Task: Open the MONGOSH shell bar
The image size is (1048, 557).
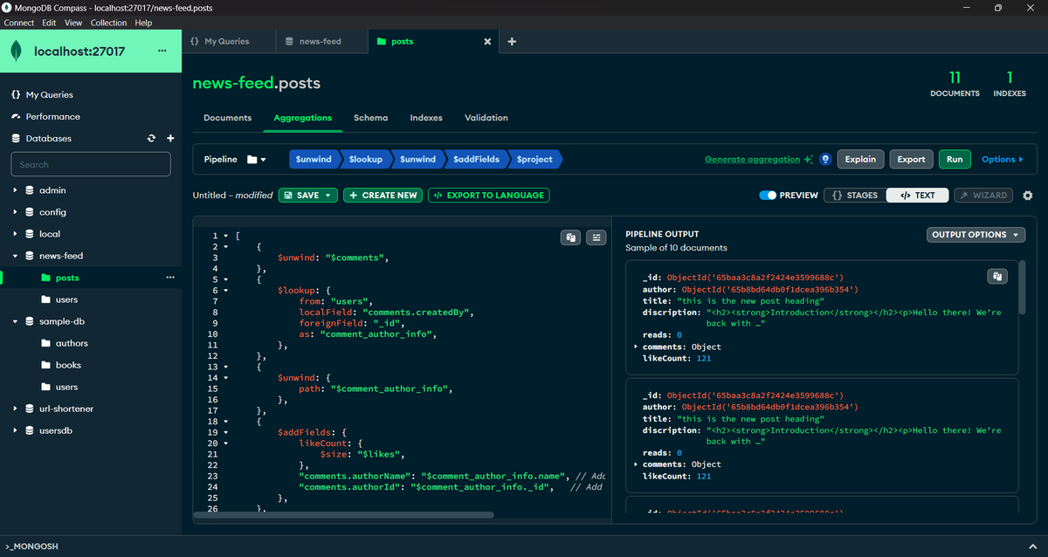Action: tap(524, 546)
